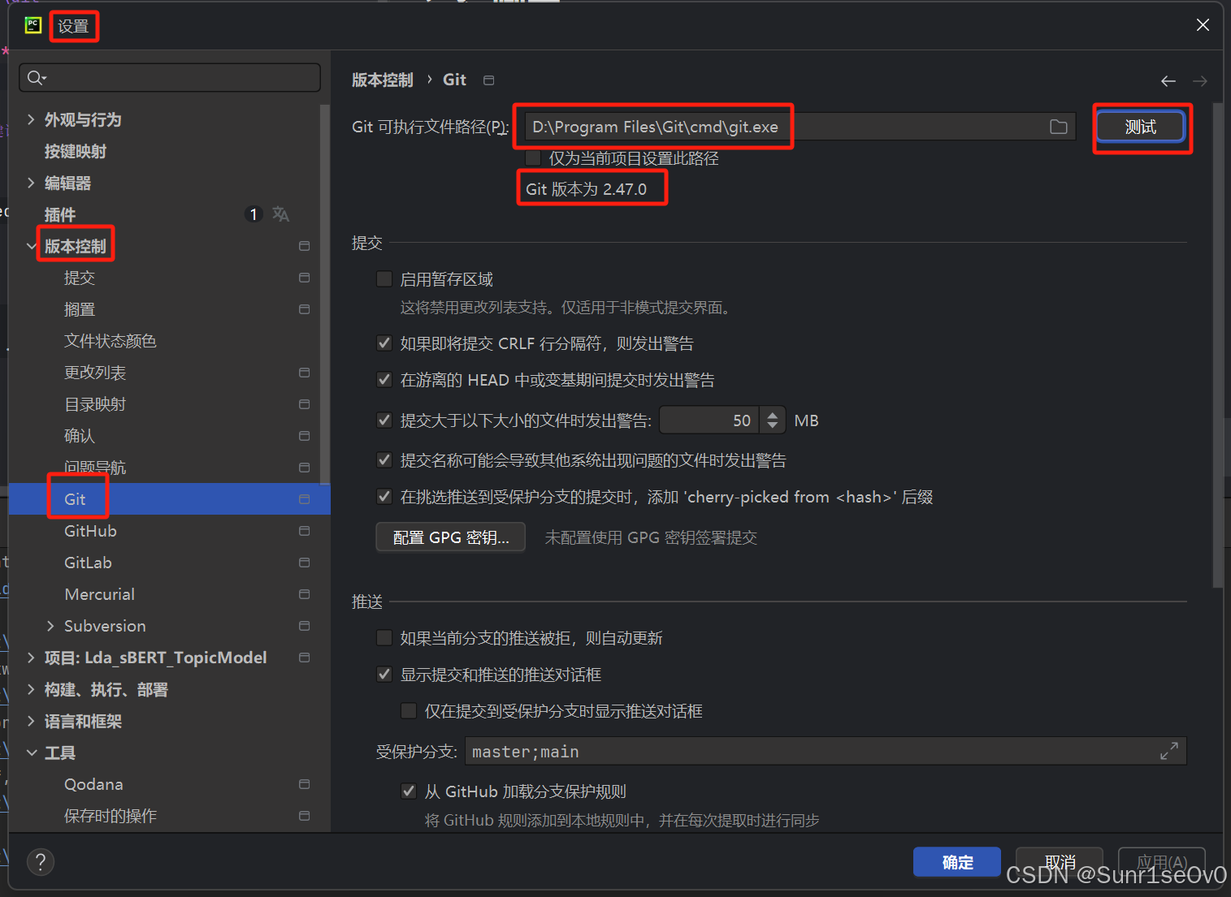The width and height of the screenshot is (1231, 897).
Task: Click the 测试 button
Action: 1140,127
